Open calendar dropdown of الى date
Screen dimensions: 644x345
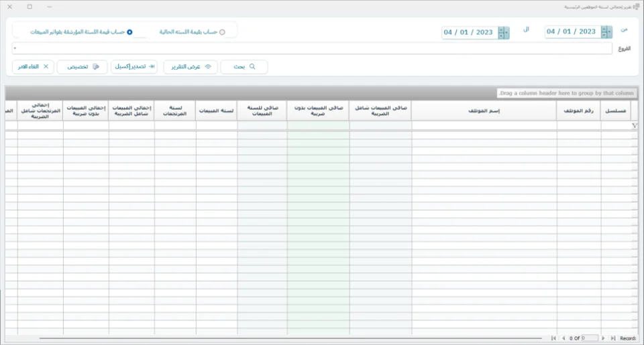pyautogui.click(x=507, y=32)
